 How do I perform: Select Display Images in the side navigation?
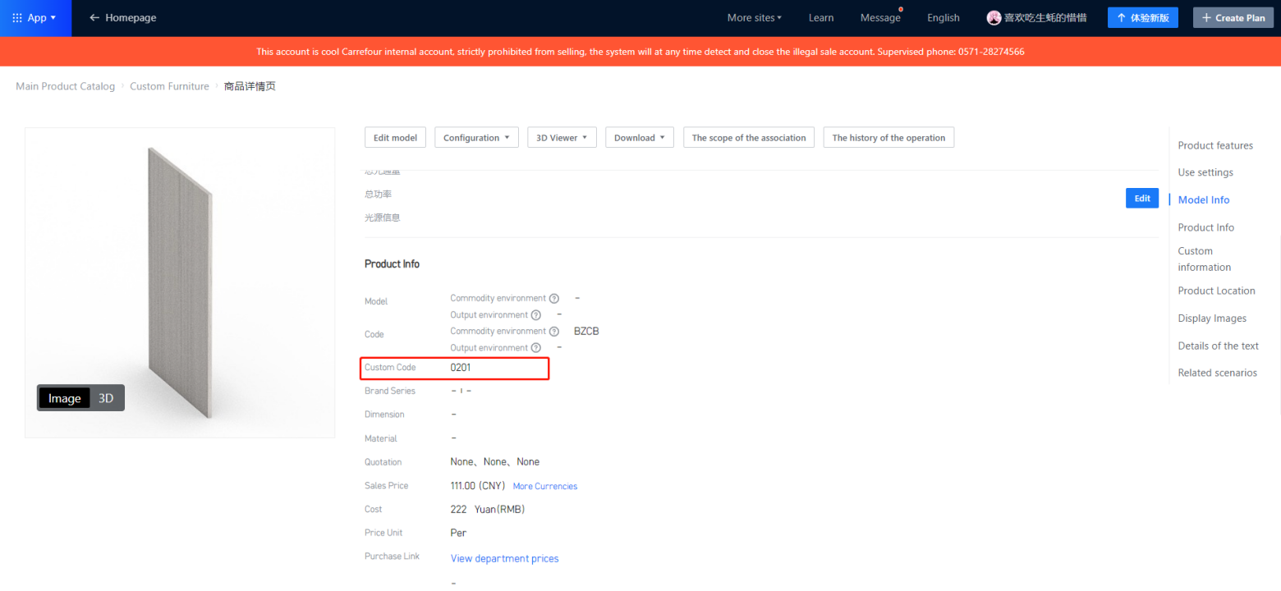pos(1212,318)
